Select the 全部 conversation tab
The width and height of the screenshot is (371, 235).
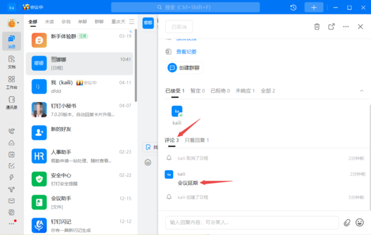point(33,22)
